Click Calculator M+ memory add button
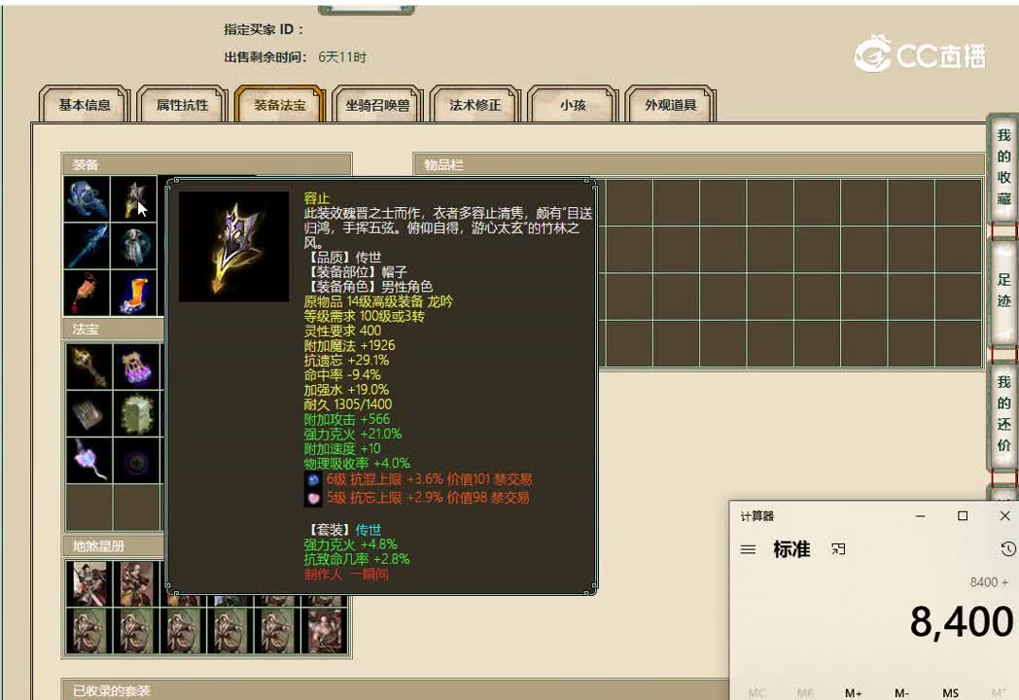The image size is (1019, 700). point(854,693)
